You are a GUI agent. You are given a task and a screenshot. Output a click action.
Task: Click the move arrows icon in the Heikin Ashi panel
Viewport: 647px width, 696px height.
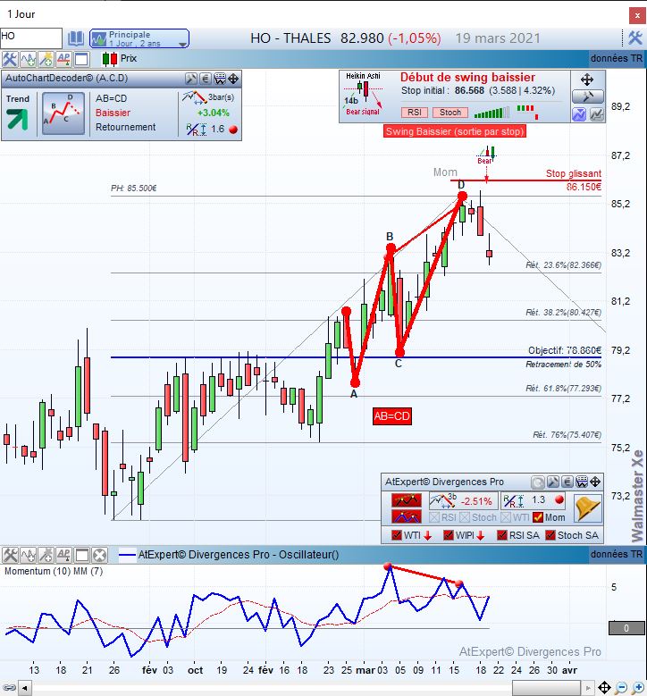pyautogui.click(x=587, y=80)
